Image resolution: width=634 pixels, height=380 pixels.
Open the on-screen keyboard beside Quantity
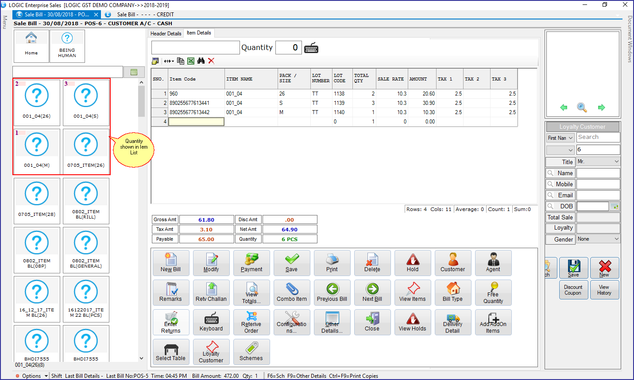point(311,48)
